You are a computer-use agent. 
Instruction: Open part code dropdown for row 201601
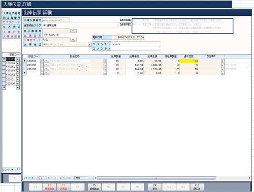(x=42, y=69)
